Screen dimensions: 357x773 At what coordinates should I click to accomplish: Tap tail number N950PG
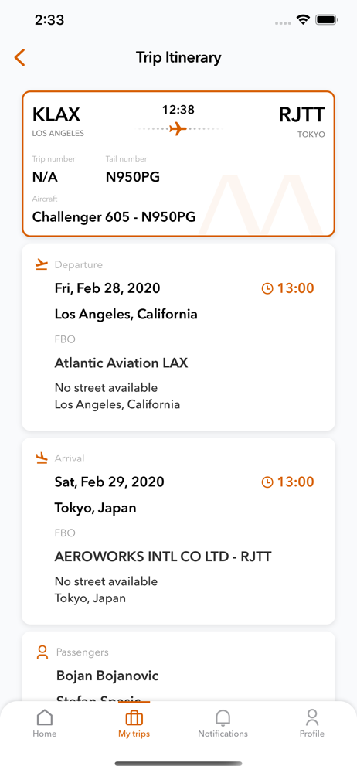(x=133, y=178)
